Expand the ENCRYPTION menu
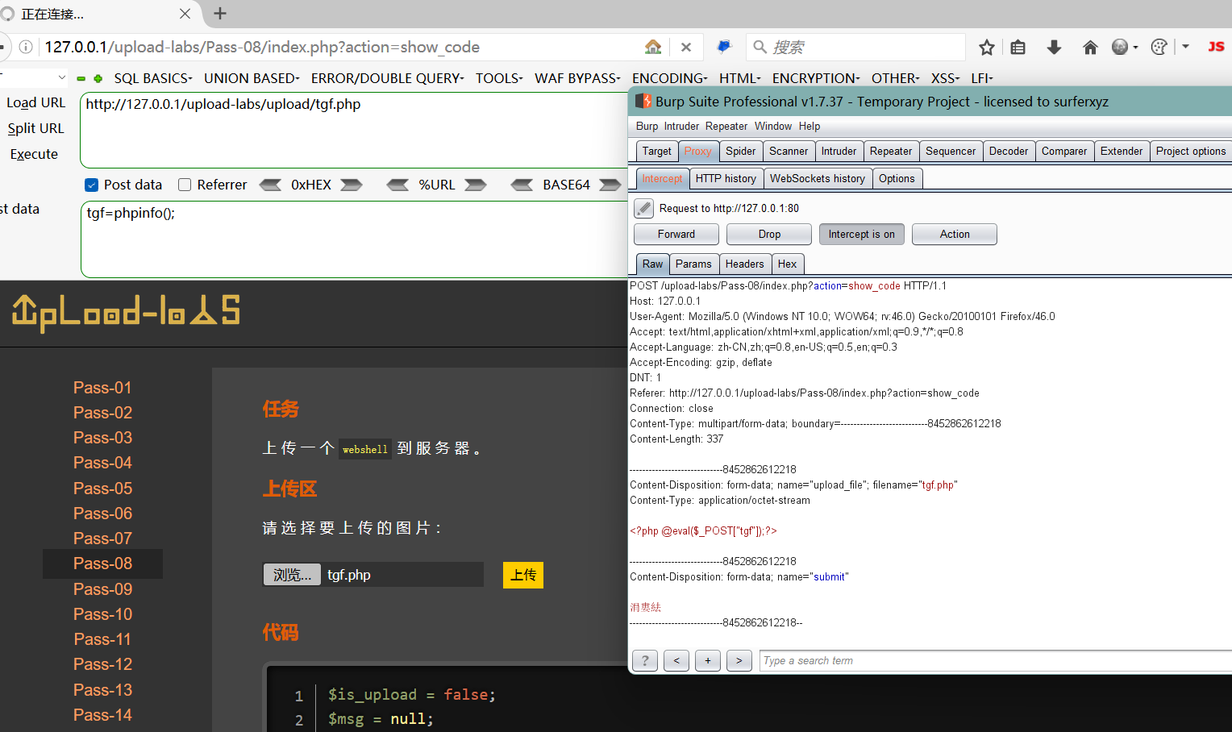 click(x=816, y=78)
